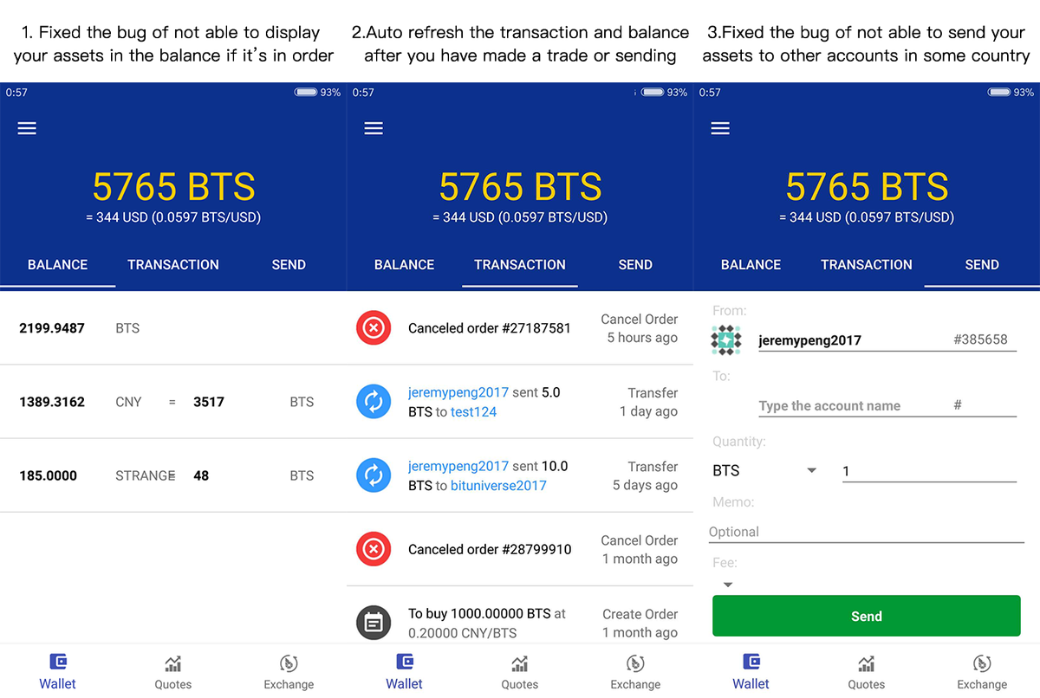Switch to BALANCE tab on the Send screen
Screen dimensions: 1040x698
751,265
